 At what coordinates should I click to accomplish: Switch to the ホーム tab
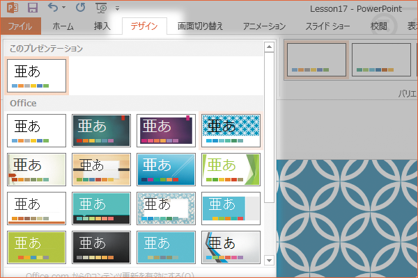point(63,26)
